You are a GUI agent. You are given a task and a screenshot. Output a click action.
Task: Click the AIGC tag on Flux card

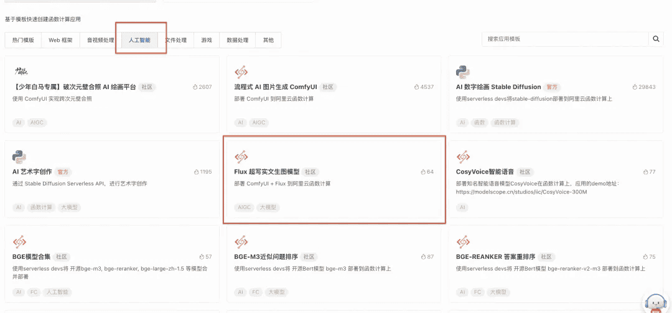point(243,207)
